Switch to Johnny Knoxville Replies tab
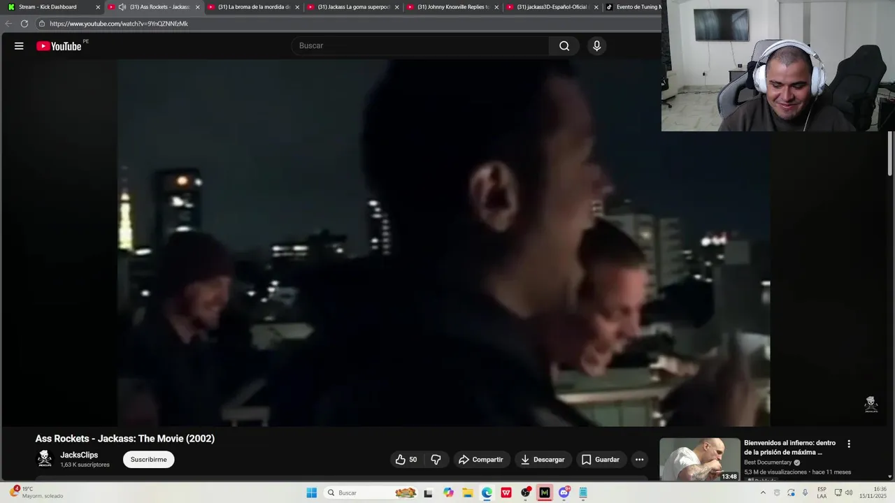The height and width of the screenshot is (503, 895). point(453,7)
